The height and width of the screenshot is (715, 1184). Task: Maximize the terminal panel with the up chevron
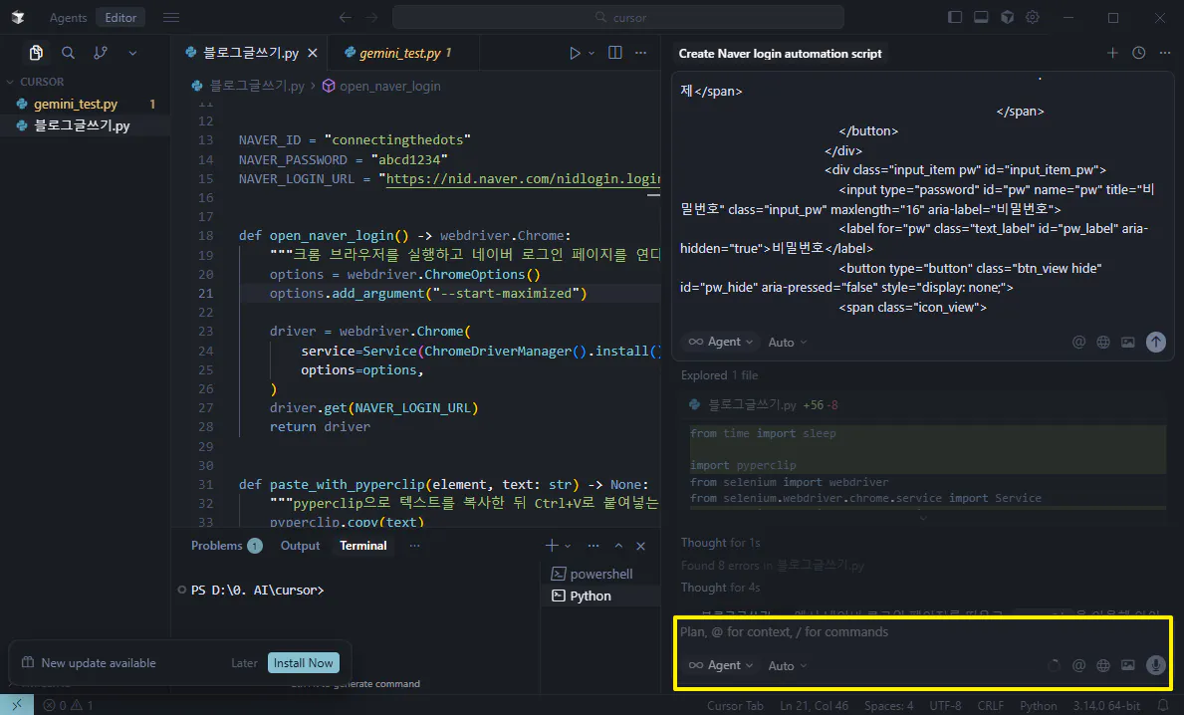coord(618,546)
